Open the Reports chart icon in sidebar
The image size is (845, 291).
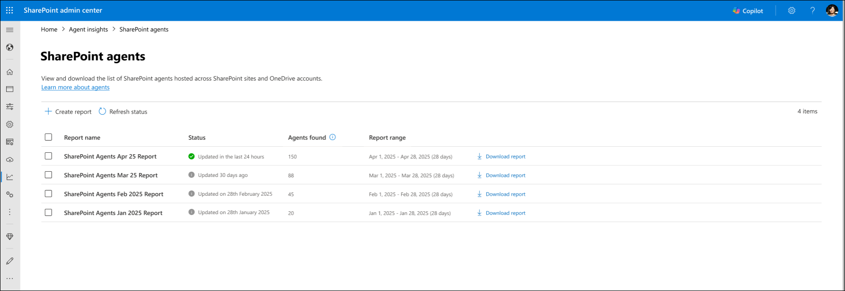(9, 177)
